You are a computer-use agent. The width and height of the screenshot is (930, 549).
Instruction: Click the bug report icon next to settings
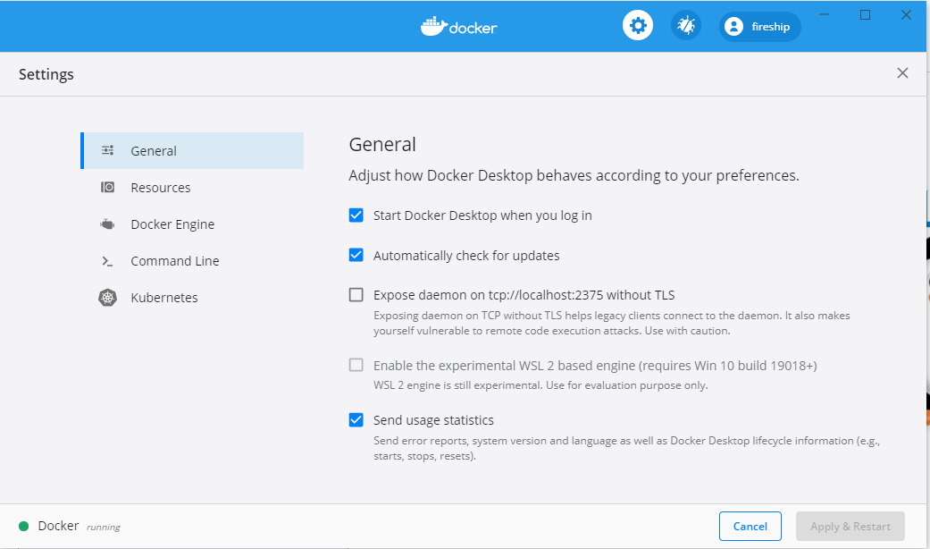(685, 25)
